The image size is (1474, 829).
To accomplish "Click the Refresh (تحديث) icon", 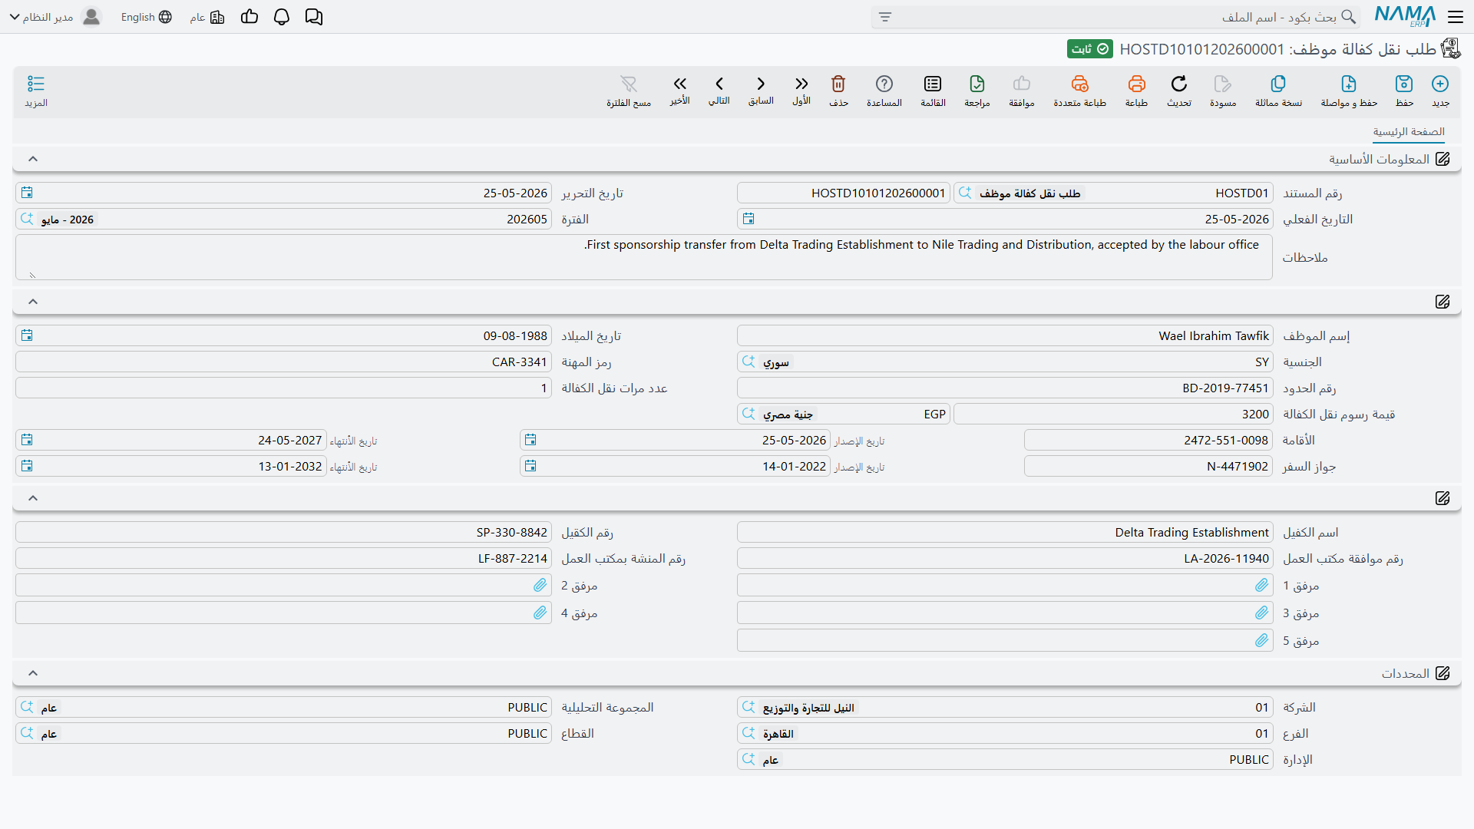I will pos(1179,84).
